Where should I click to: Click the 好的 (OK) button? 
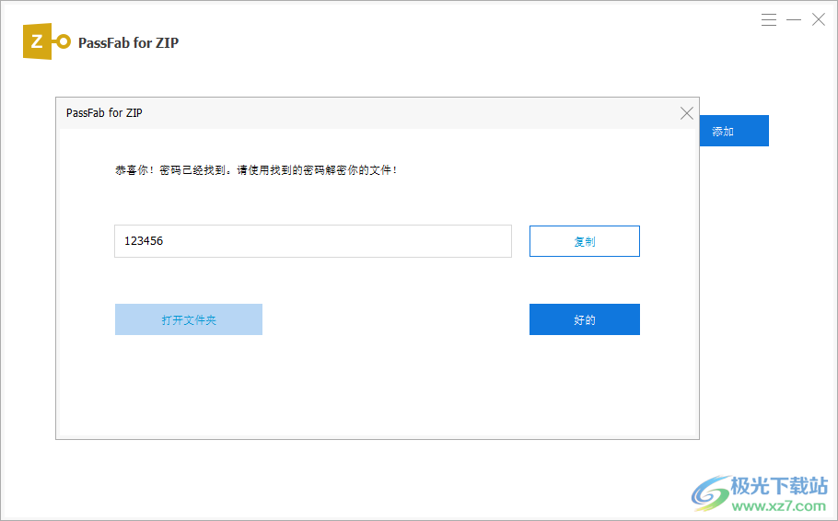584,319
